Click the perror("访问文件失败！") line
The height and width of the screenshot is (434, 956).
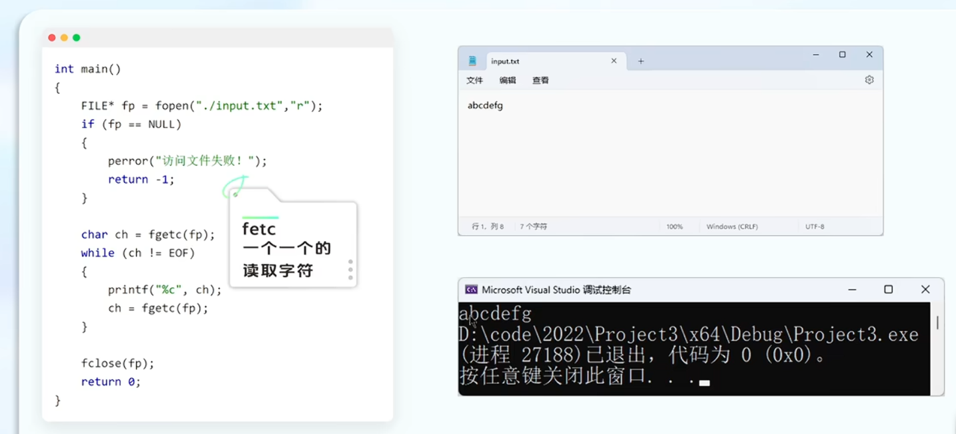(x=187, y=161)
